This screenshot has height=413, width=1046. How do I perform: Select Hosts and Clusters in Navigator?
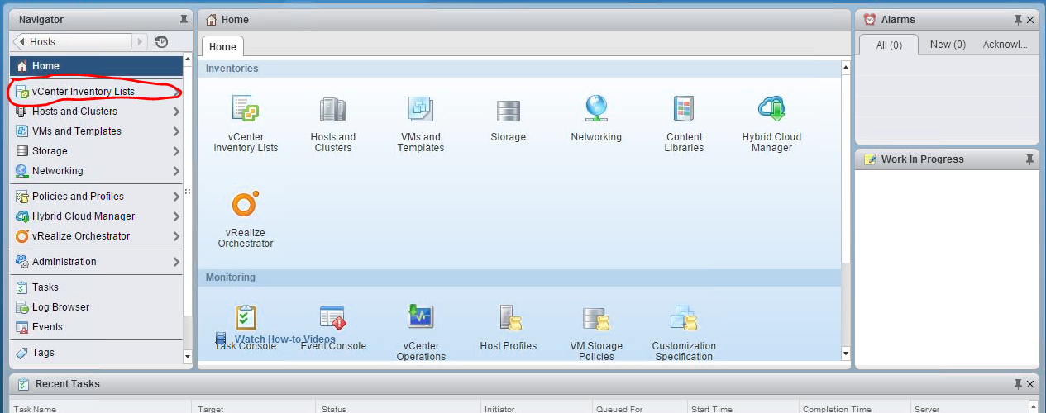pyautogui.click(x=96, y=112)
